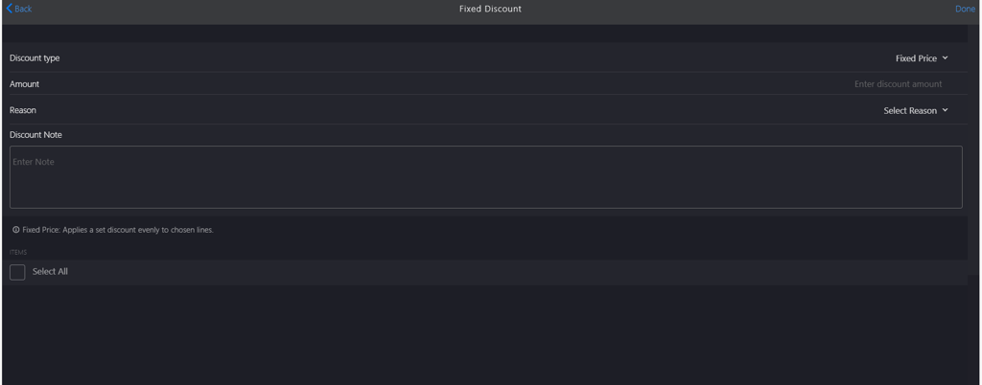Screen dimensions: 982x385
Task: Go back using the Back button
Action: 19,9
